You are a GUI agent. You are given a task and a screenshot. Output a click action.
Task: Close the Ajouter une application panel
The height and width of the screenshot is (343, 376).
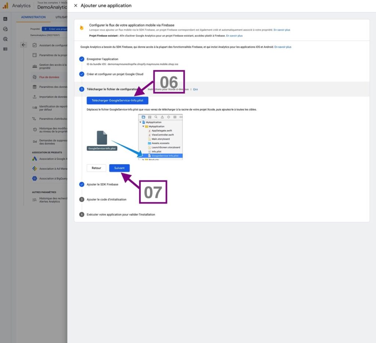tap(76, 6)
